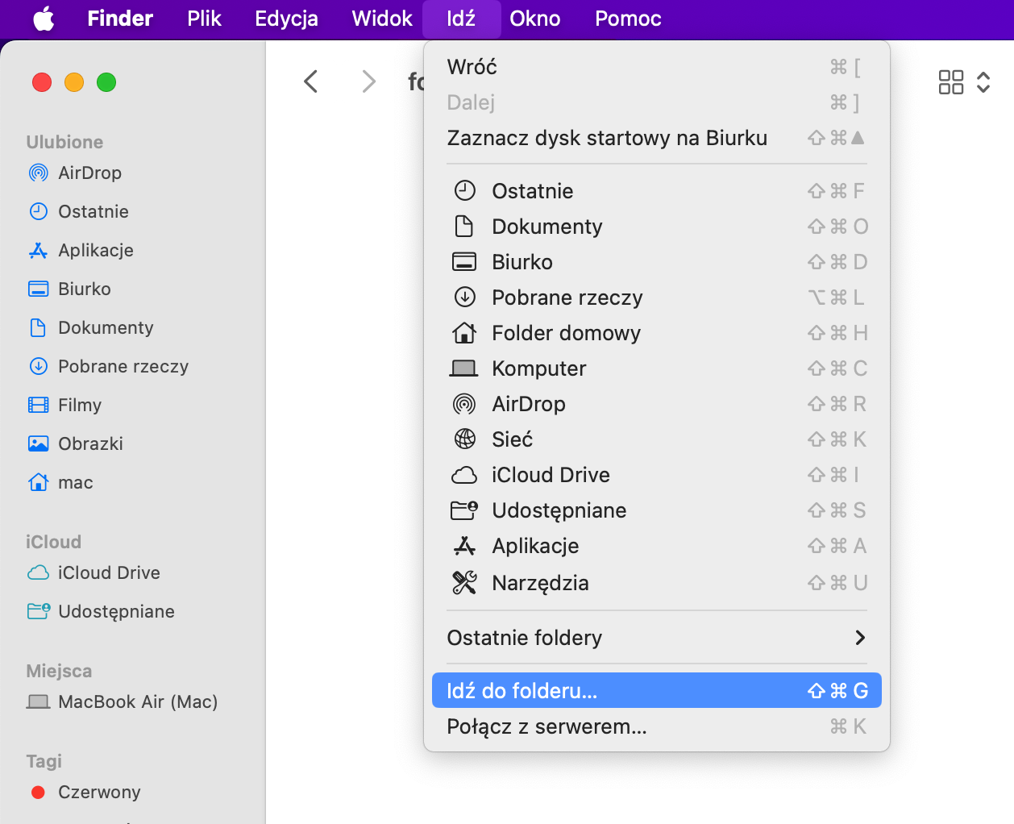The height and width of the screenshot is (824, 1014).
Task: Open the view options up-down chevron
Action: pyautogui.click(x=983, y=82)
